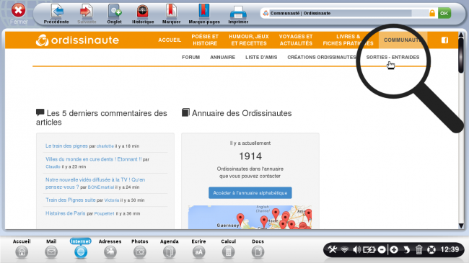The width and height of the screenshot is (469, 263).
Task: Go back with Précédente arrow icon
Action: coord(56,12)
